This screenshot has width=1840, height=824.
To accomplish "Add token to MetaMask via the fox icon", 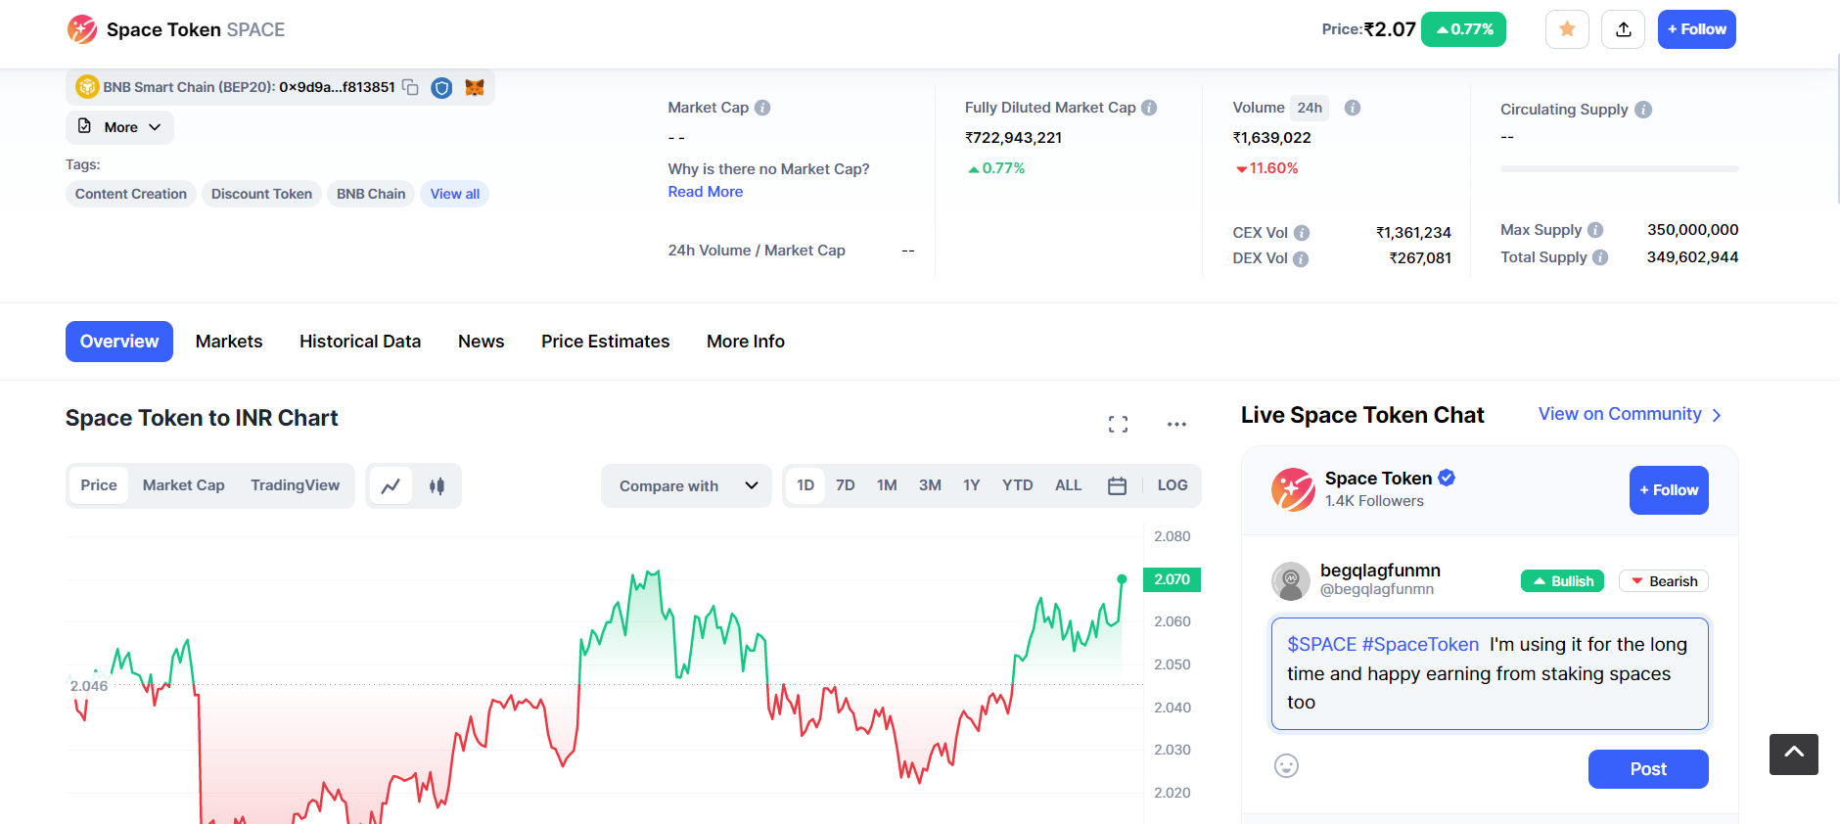I will pyautogui.click(x=475, y=88).
